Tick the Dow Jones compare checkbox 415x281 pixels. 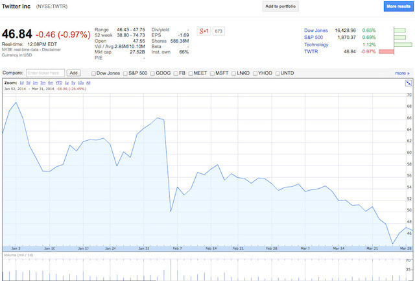(x=93, y=73)
